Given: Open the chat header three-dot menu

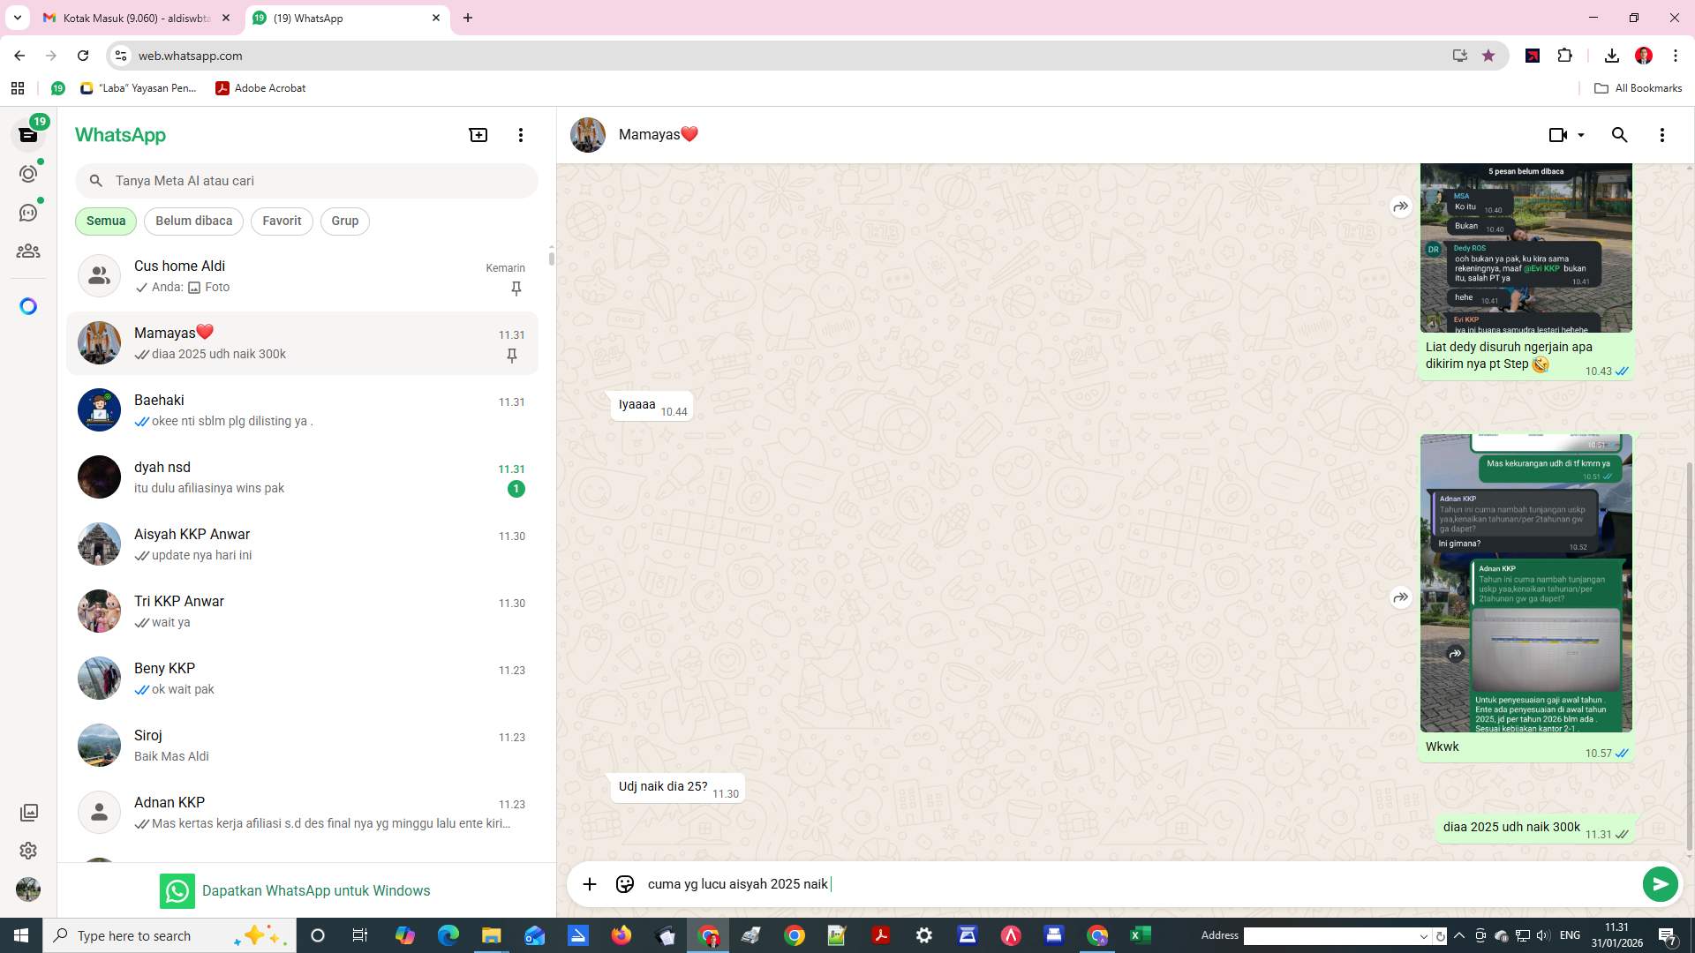Looking at the screenshot, I should [x=1662, y=134].
